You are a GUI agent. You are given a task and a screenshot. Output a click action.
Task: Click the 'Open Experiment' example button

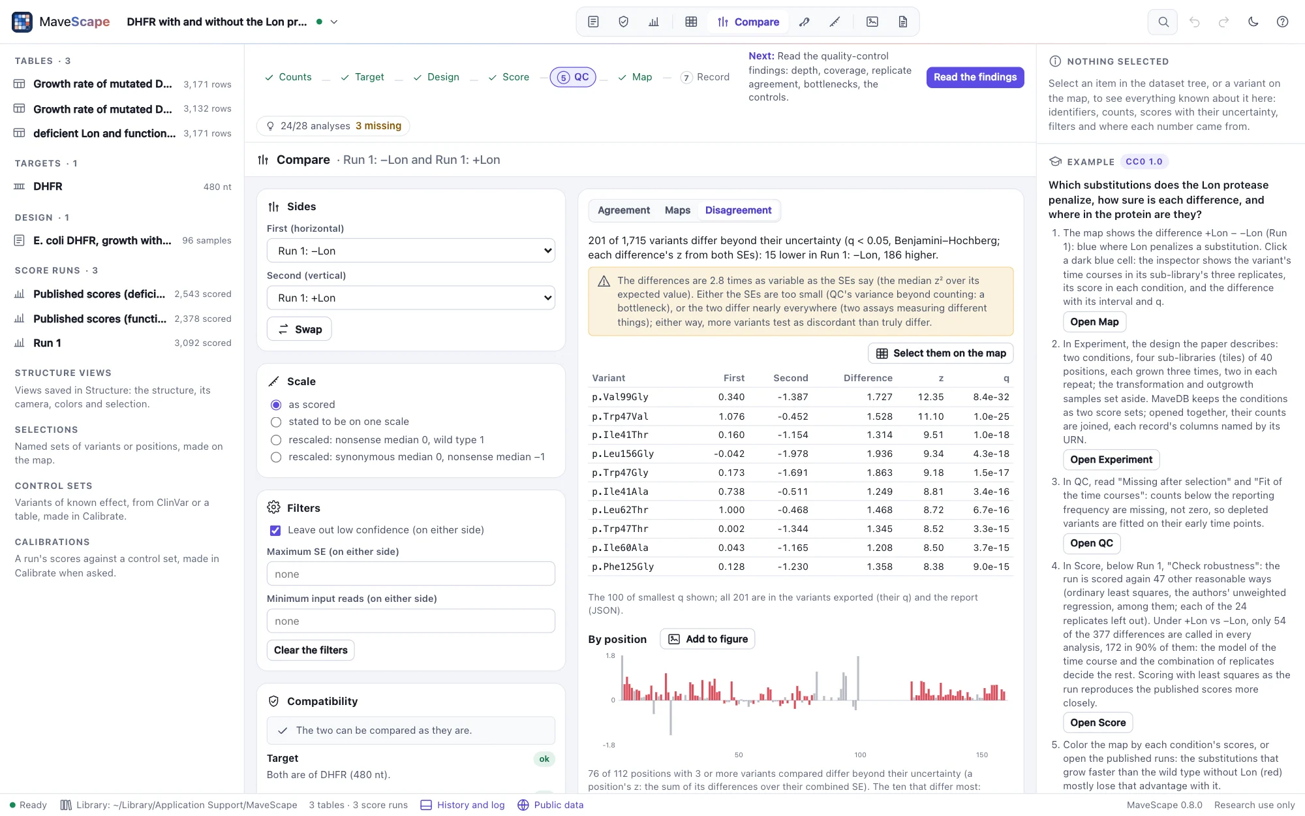coord(1111,460)
